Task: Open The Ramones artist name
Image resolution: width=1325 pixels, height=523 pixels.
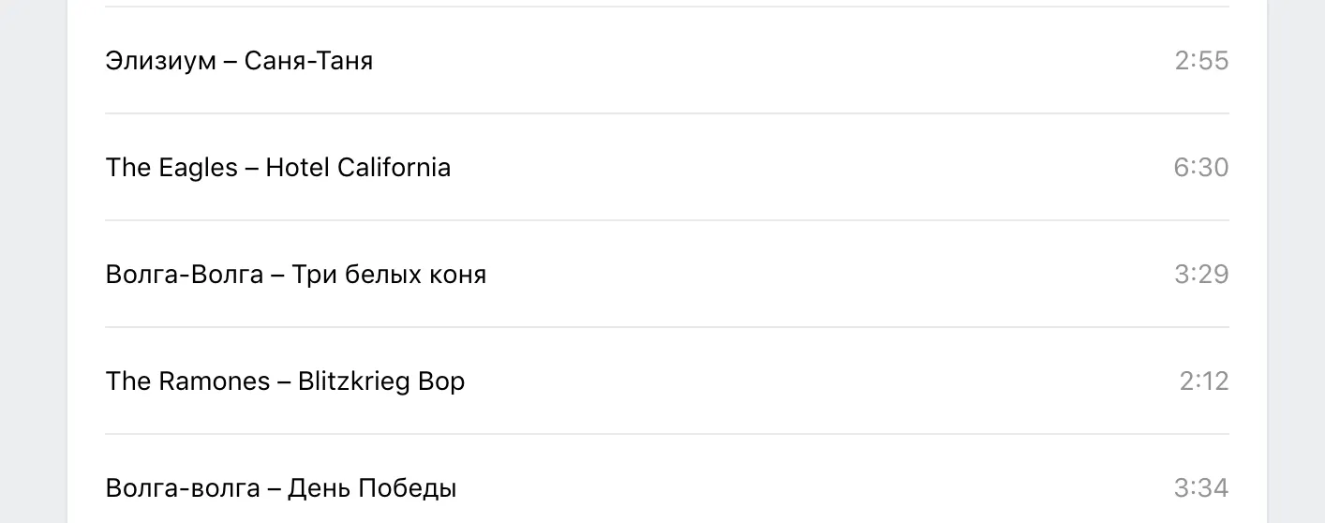Action: pyautogui.click(x=187, y=381)
